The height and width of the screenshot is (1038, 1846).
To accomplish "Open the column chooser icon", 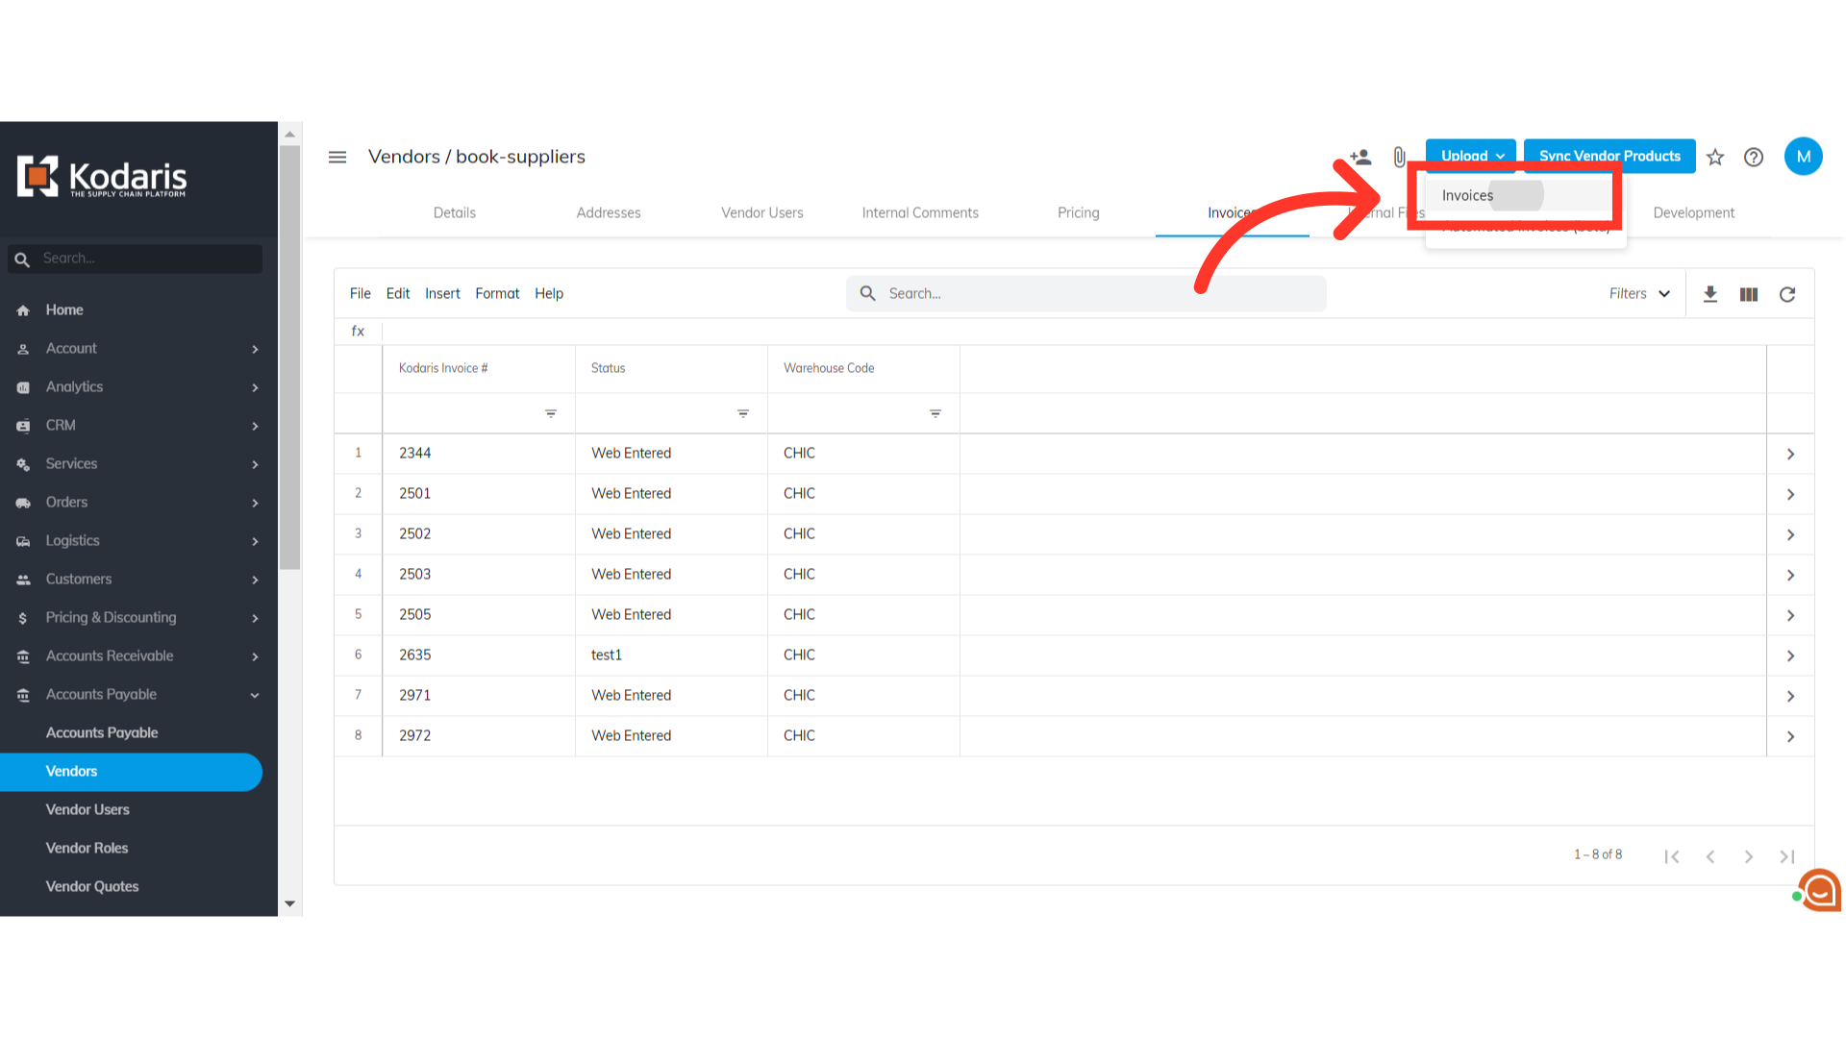I will 1749,294.
